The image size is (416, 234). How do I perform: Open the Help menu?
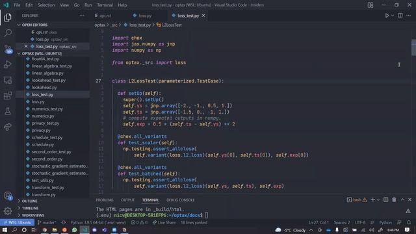[122, 5]
